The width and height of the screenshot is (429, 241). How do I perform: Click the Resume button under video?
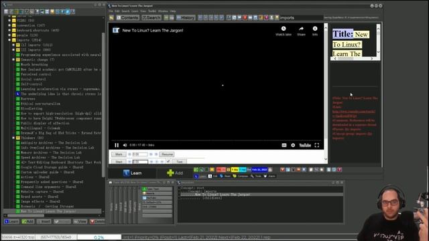pyautogui.click(x=167, y=155)
